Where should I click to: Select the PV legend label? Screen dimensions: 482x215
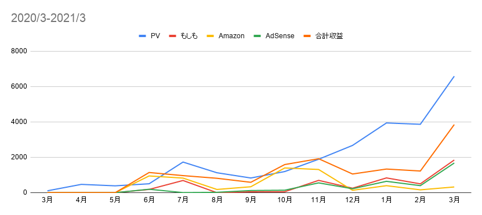pyautogui.click(x=155, y=36)
